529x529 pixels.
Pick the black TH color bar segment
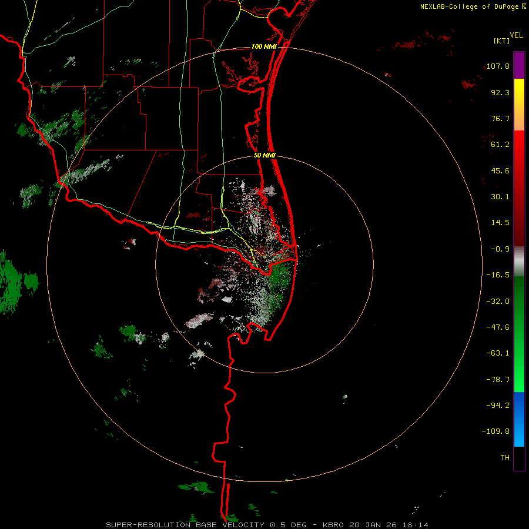coord(519,458)
